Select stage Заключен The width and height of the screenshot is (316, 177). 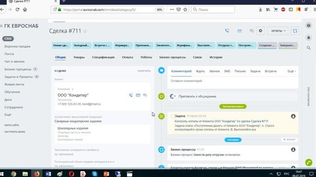[x=164, y=45]
